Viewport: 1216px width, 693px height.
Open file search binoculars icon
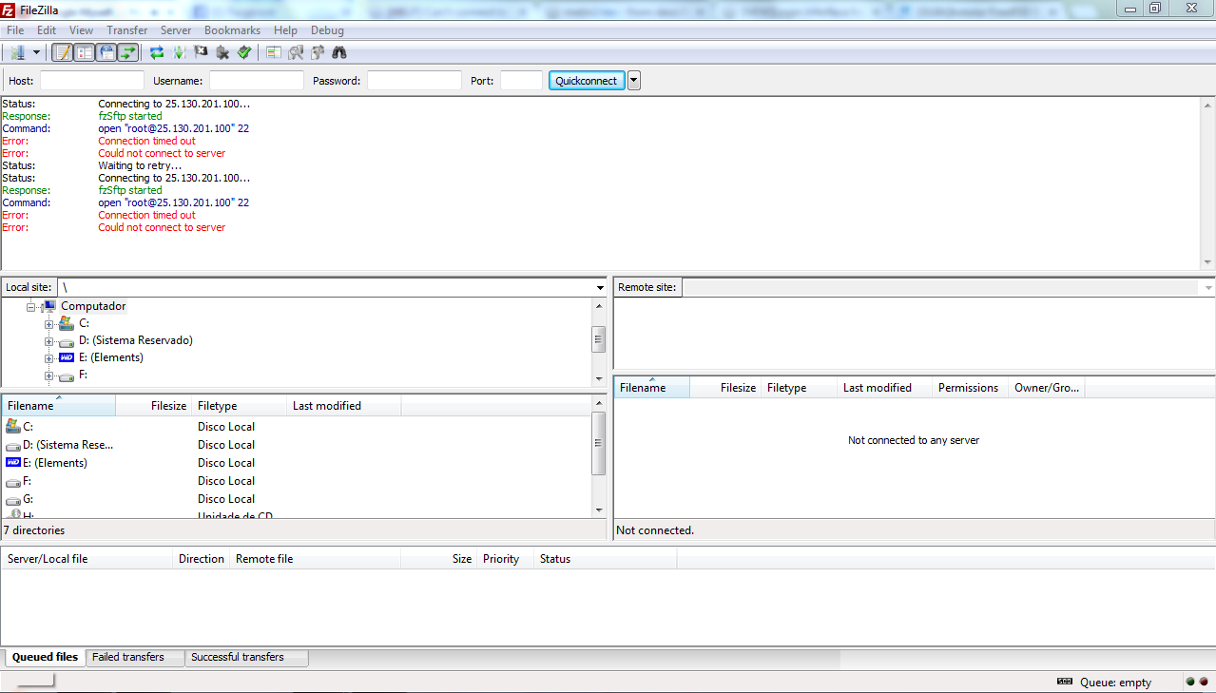pos(339,52)
